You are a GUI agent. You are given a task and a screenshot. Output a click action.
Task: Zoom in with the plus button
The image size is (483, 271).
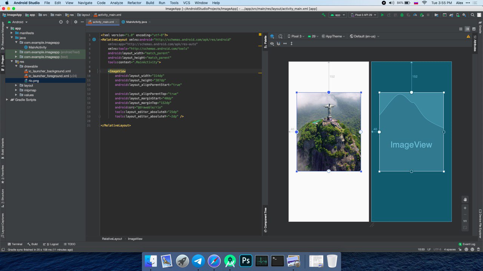click(x=465, y=208)
